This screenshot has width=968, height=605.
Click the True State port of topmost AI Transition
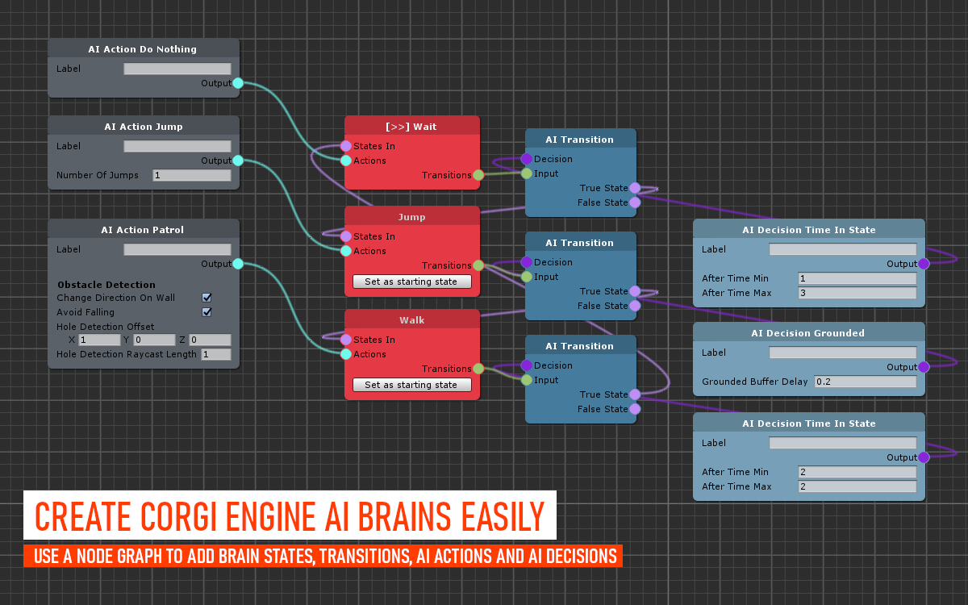coord(635,188)
